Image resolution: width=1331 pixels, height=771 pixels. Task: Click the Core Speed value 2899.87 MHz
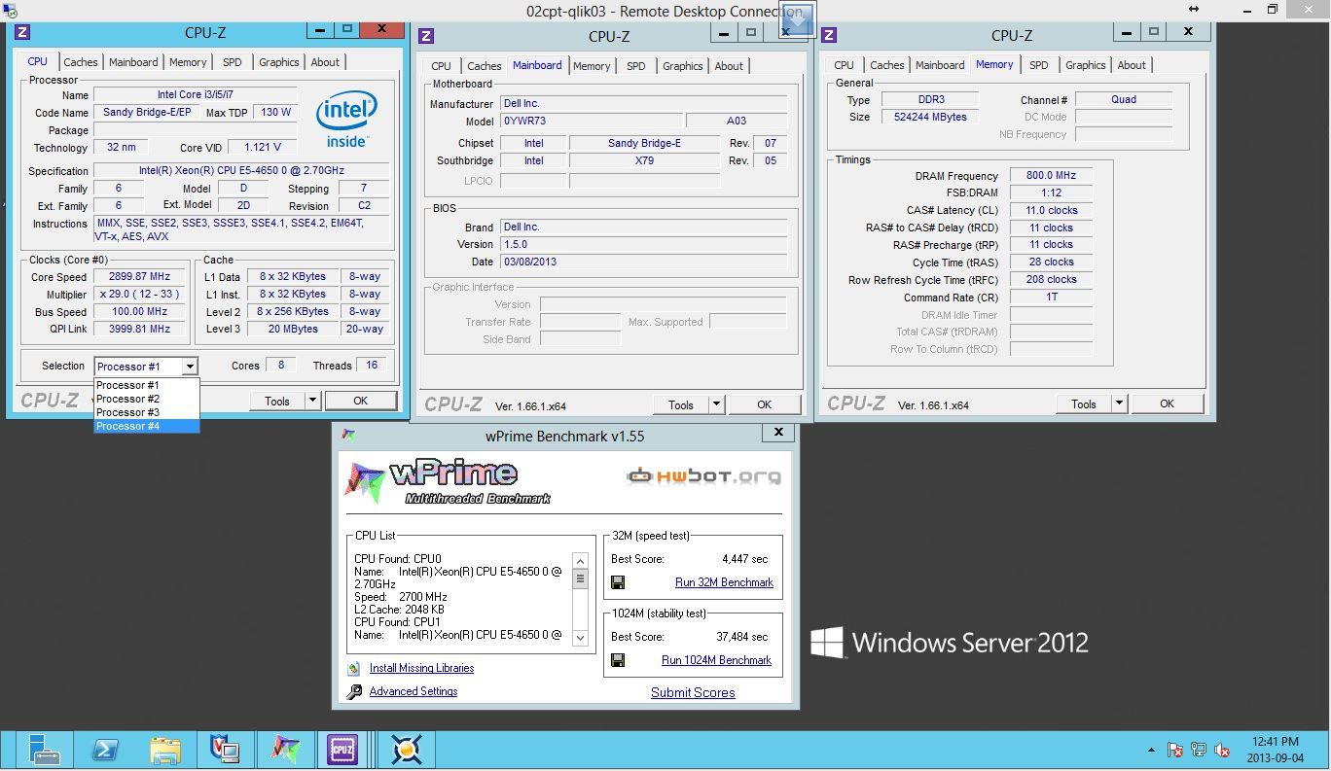click(x=139, y=277)
